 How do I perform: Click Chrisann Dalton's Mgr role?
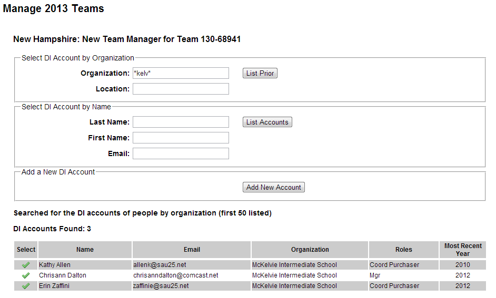(375, 275)
